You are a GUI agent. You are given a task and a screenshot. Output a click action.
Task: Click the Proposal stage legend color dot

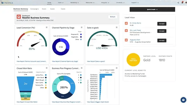tap(81, 34)
